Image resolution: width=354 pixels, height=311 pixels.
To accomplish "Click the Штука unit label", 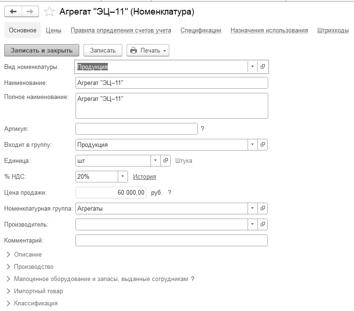I will click(x=184, y=161).
